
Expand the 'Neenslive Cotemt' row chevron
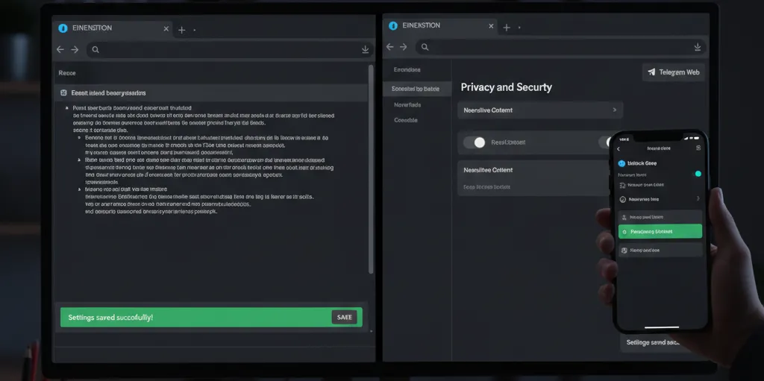615,110
